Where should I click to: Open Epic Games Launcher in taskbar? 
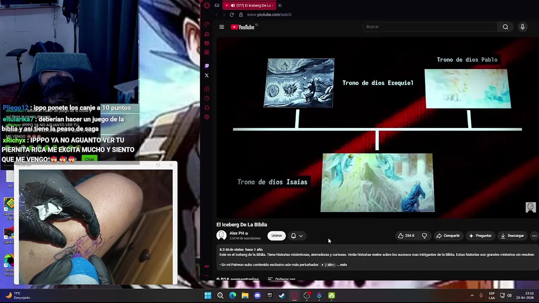(x=270, y=295)
